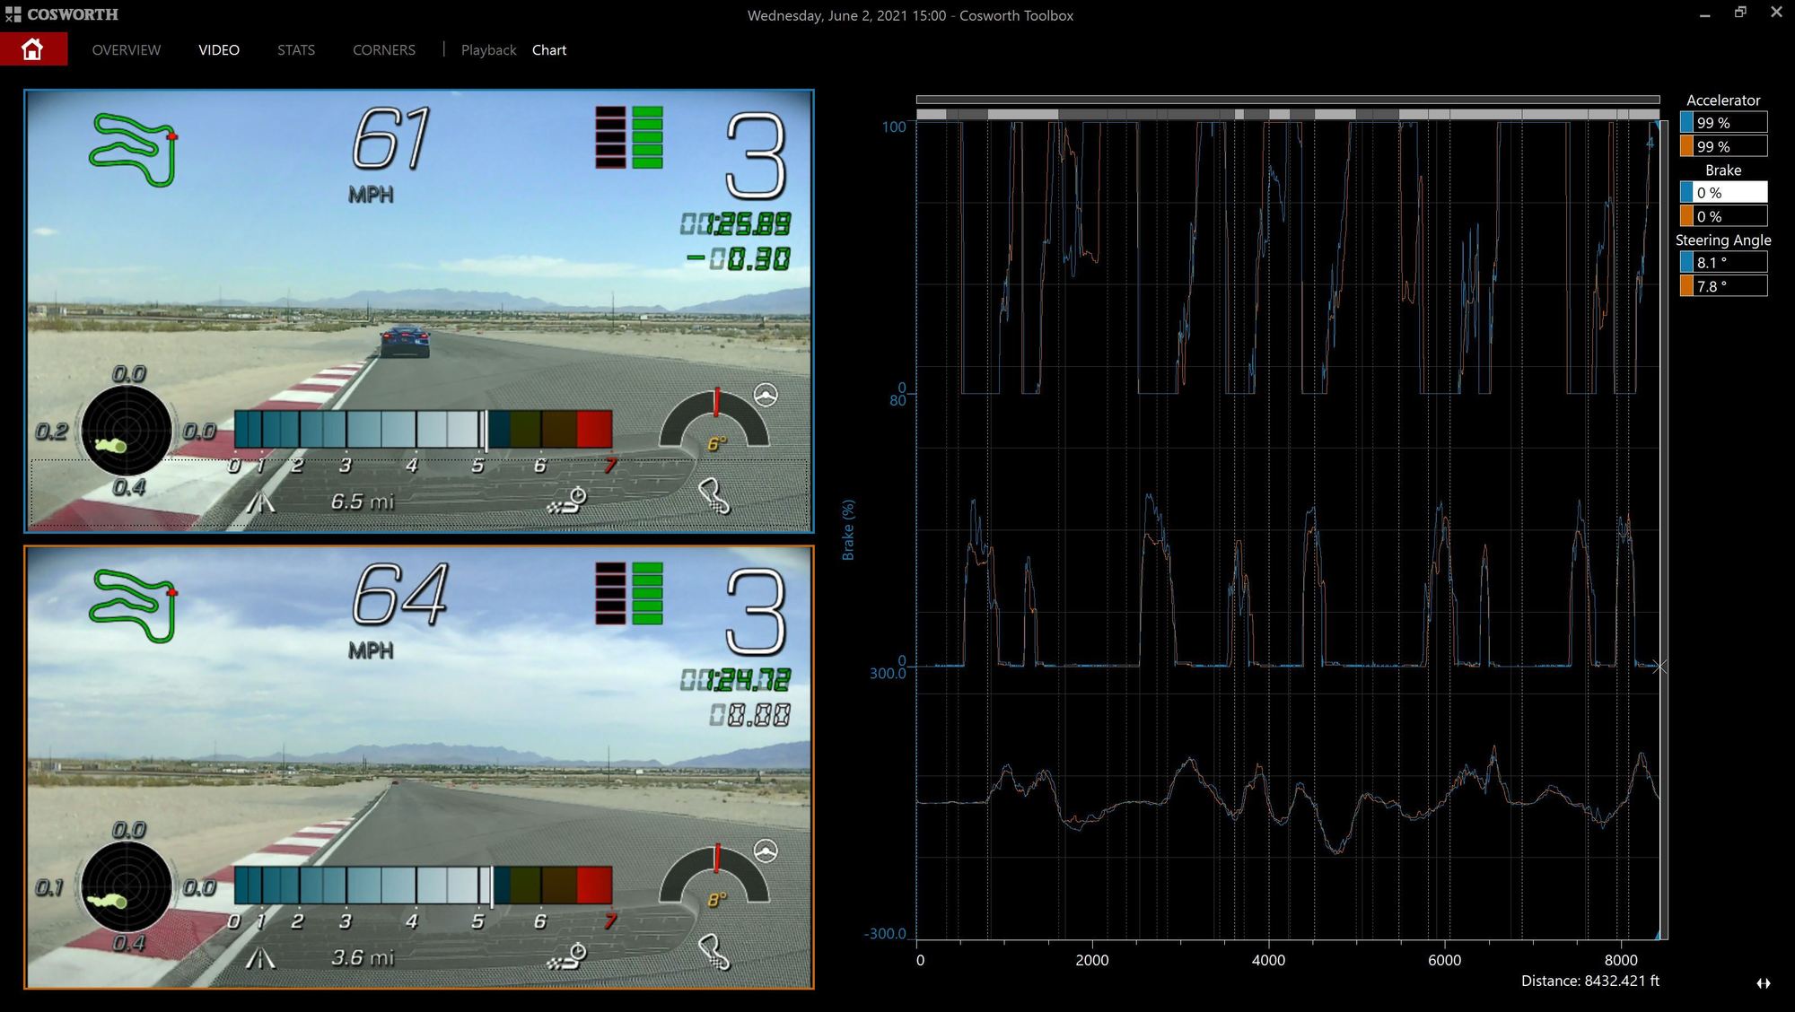
Task: Go to the red Home button
Action: point(33,49)
